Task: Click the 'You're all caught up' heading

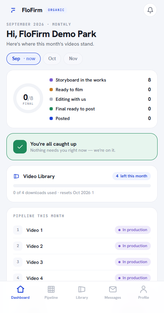Action: 53,144
